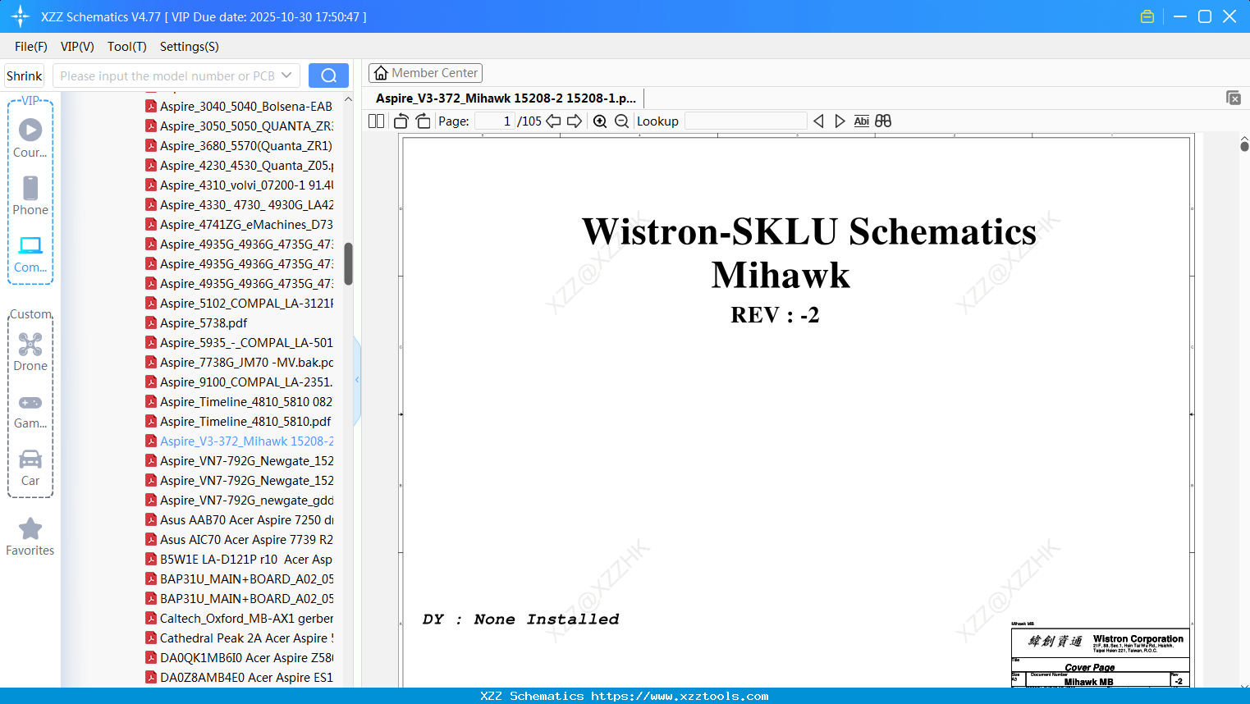Open the Tool(T) menu
Viewport: 1250px width, 704px height.
pyautogui.click(x=127, y=47)
